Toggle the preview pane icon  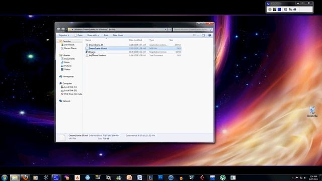pos(203,35)
